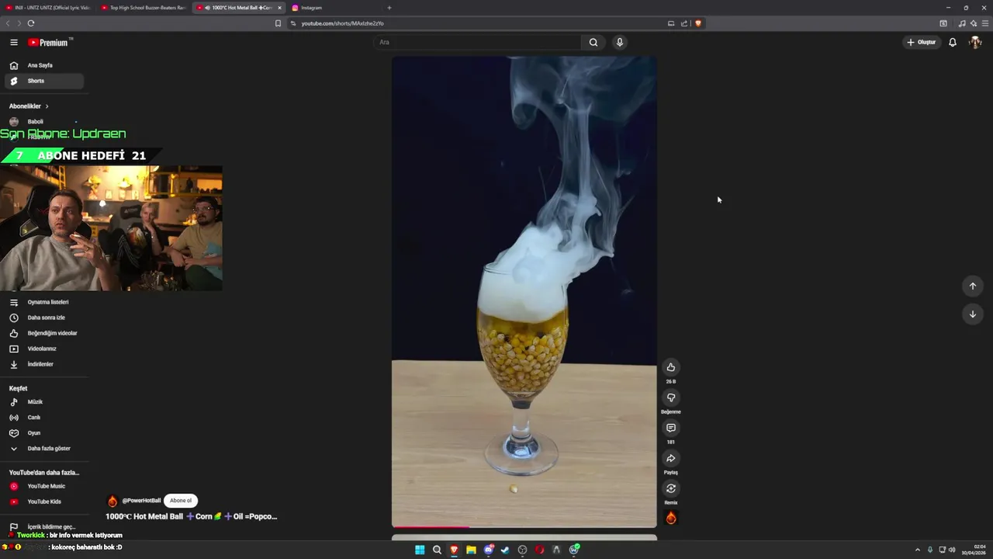Image resolution: width=993 pixels, height=559 pixels.
Task: Open Beğendiğim videolar
Action: point(43,333)
